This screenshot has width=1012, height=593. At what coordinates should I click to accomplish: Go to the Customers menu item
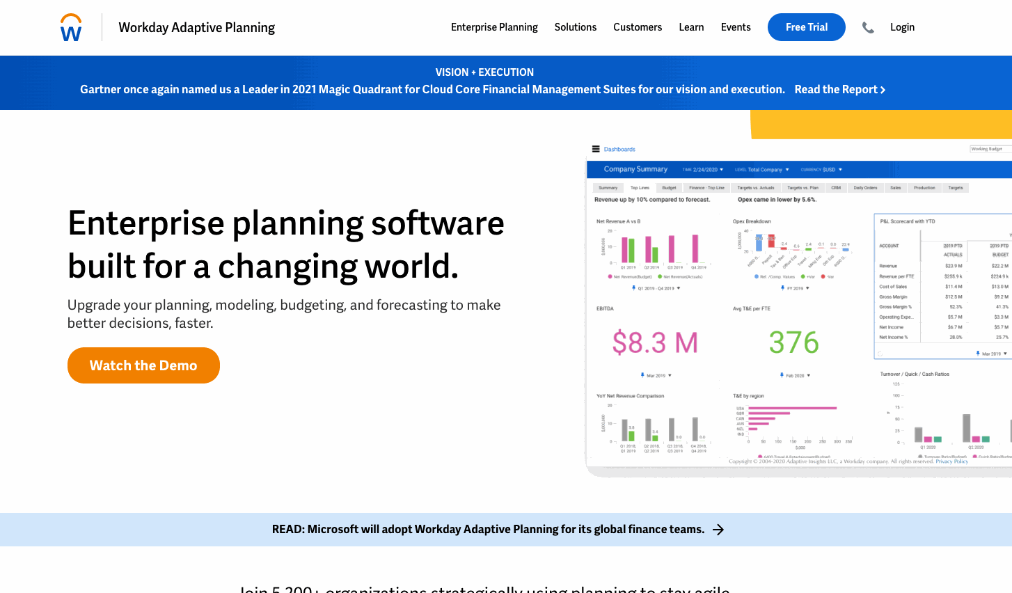point(638,27)
